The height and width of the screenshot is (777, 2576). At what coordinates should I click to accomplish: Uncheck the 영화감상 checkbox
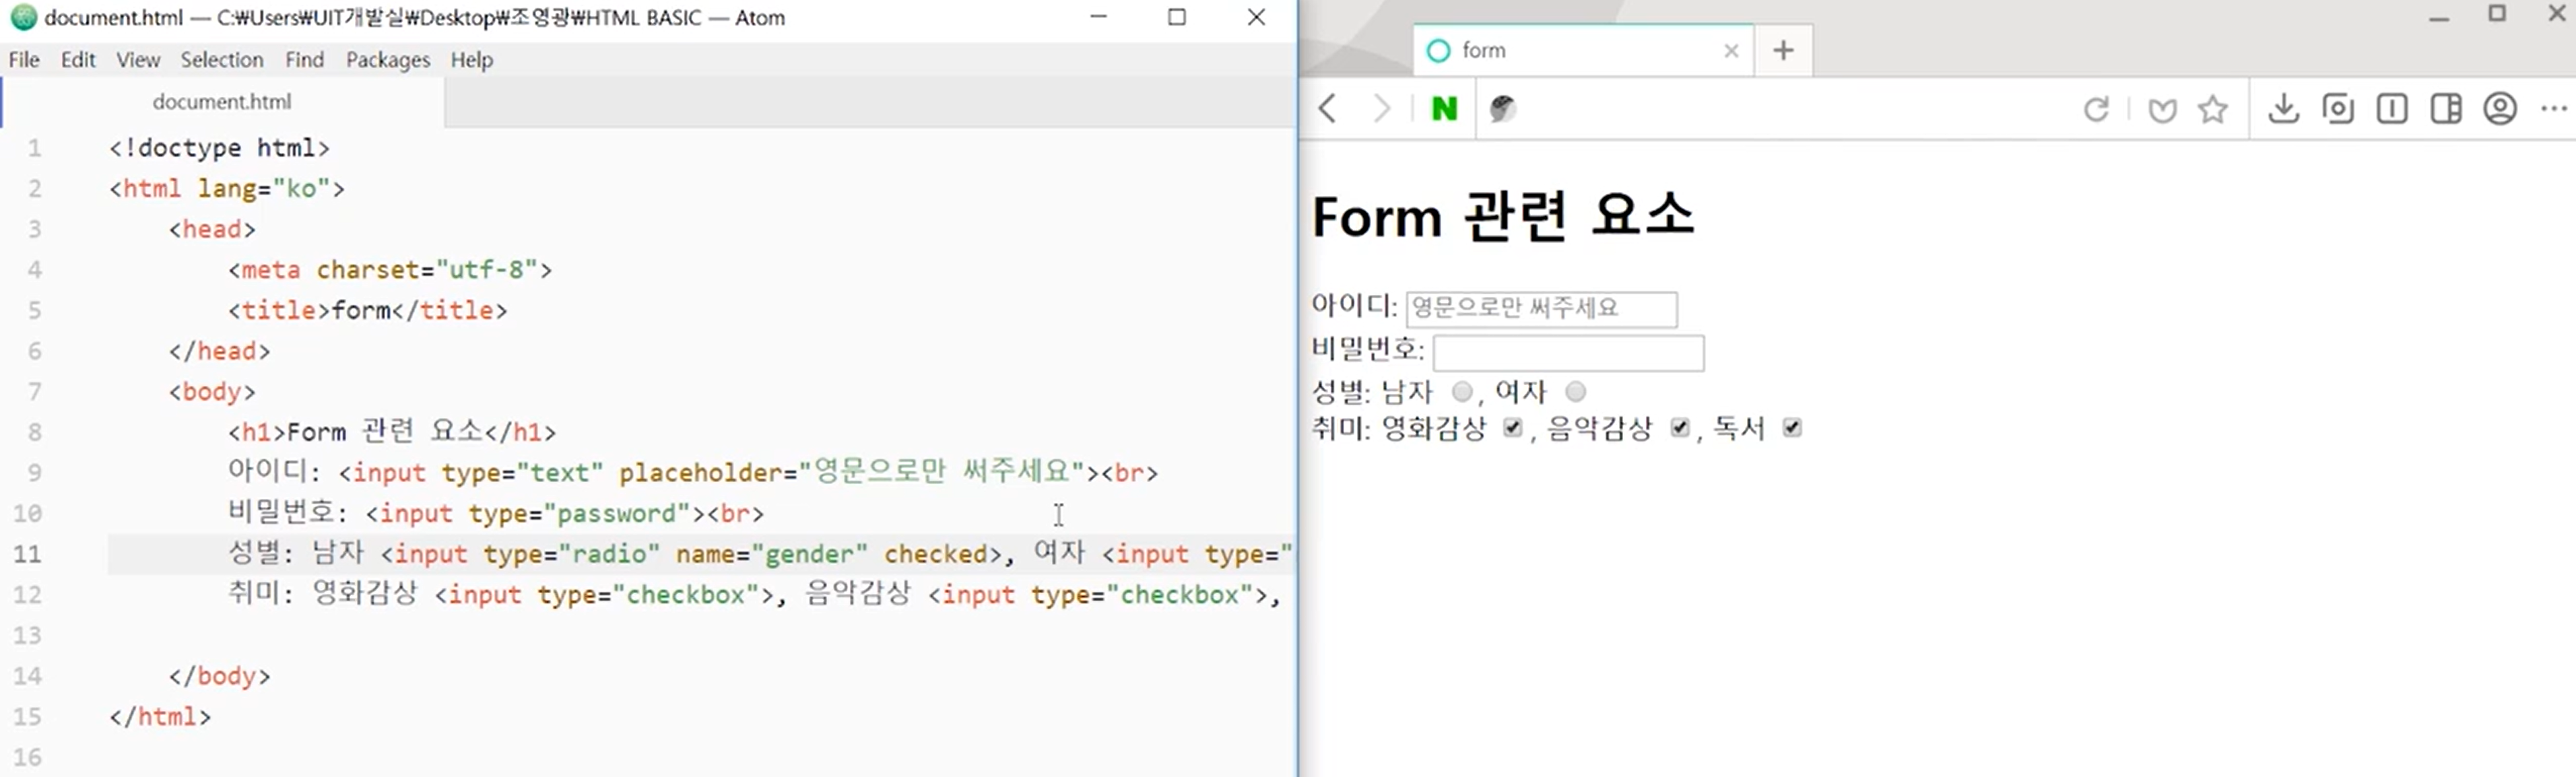point(1513,428)
